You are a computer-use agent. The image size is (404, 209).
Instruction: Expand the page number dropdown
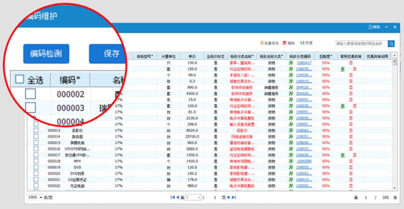point(199,198)
